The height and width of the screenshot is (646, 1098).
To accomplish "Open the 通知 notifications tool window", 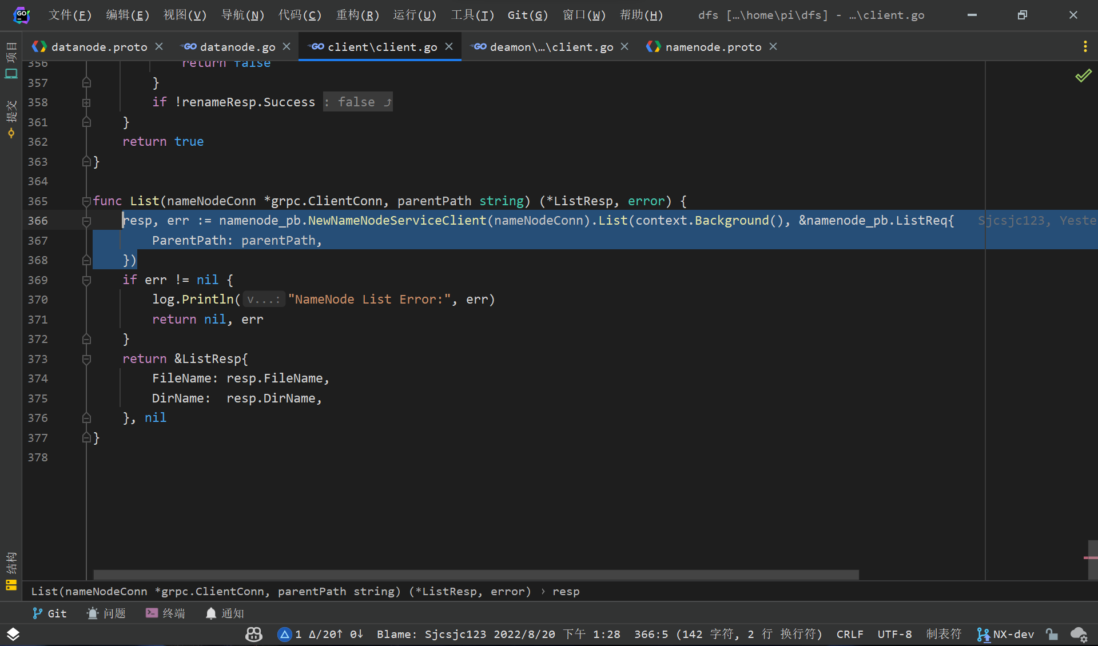I will [225, 613].
